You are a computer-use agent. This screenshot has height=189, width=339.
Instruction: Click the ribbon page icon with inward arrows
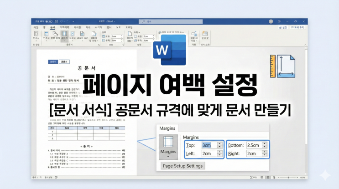pyautogui.click(x=73, y=34)
